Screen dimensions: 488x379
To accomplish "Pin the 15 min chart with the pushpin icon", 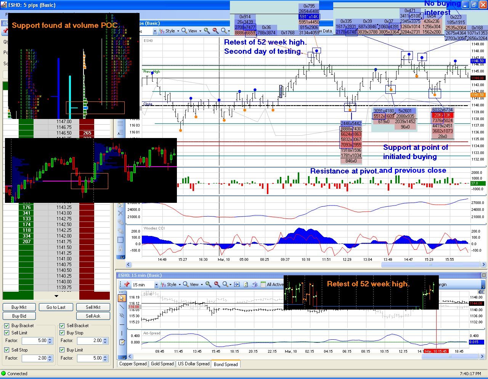I will (x=127, y=284).
